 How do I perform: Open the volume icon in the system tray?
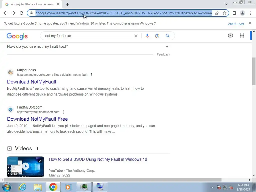click(231, 187)
